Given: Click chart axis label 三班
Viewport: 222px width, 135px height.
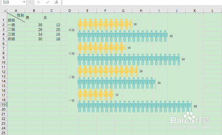Looking at the screenshot, I should coord(71,53).
